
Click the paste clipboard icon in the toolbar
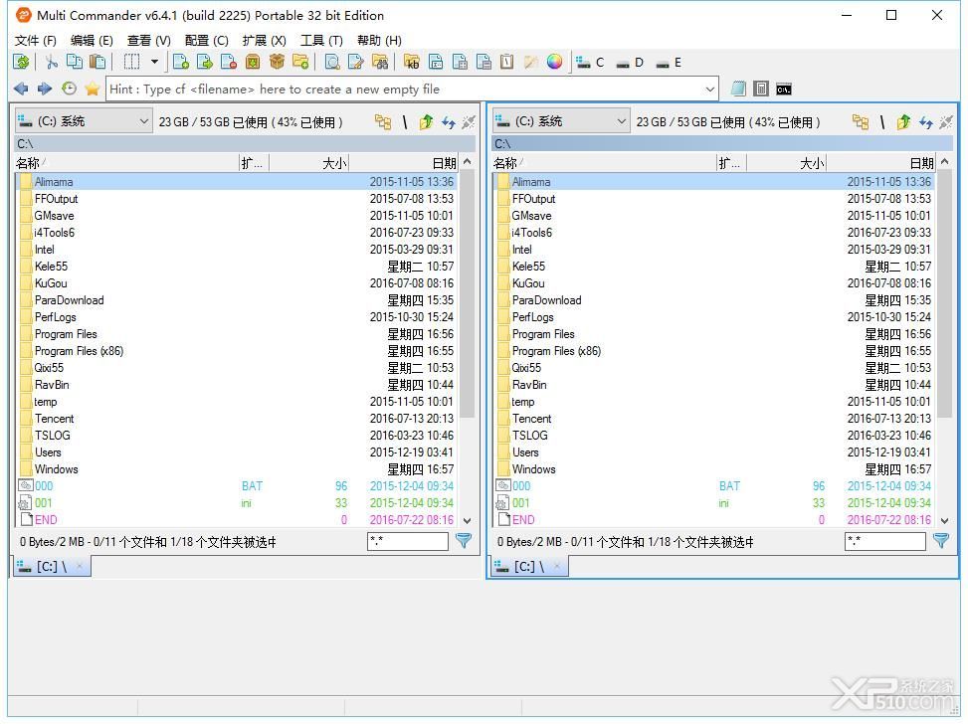(97, 62)
